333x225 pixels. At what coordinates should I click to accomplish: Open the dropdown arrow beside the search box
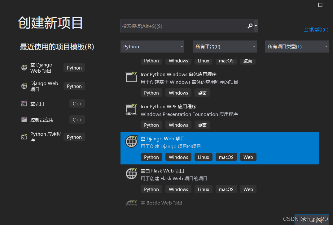click(x=256, y=26)
